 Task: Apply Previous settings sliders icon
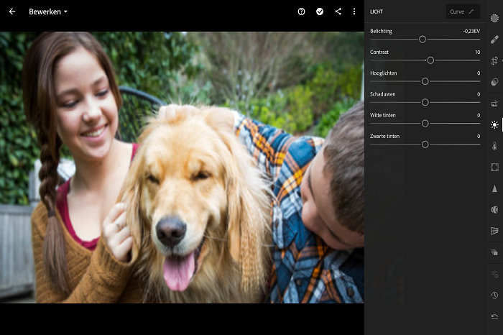click(494, 274)
